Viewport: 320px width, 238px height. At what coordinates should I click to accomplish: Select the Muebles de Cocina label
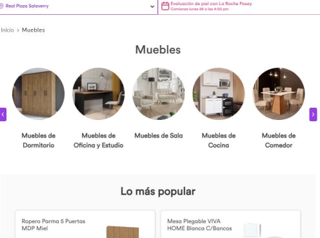(219, 141)
